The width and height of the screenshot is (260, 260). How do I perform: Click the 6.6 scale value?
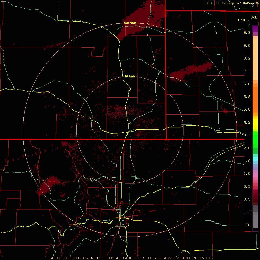(247, 84)
